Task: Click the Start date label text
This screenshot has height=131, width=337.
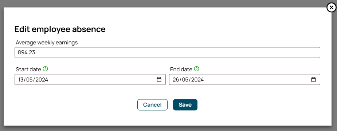Action: tap(28, 70)
